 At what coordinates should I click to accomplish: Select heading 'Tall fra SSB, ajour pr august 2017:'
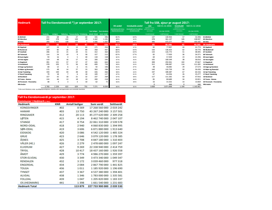pos(167,23)
